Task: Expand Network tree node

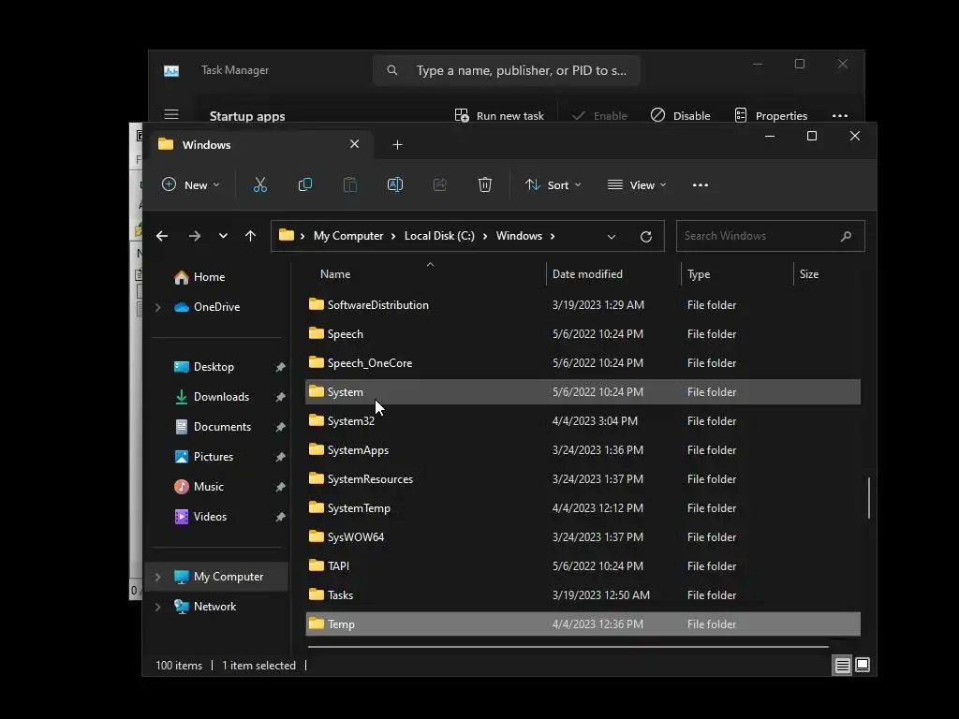Action: click(157, 607)
